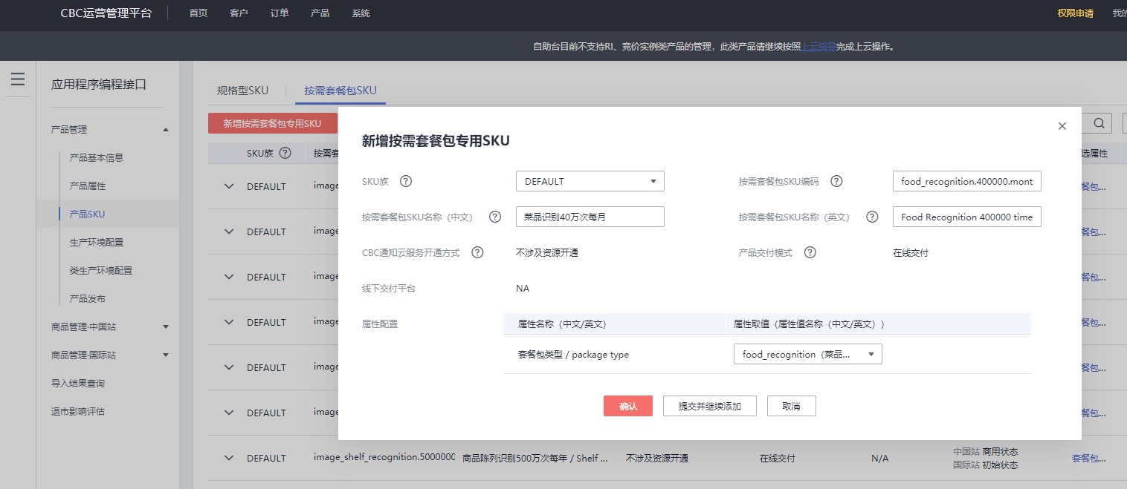Click the 提交并继续添加 button
The image size is (1127, 489).
pyautogui.click(x=710, y=406)
